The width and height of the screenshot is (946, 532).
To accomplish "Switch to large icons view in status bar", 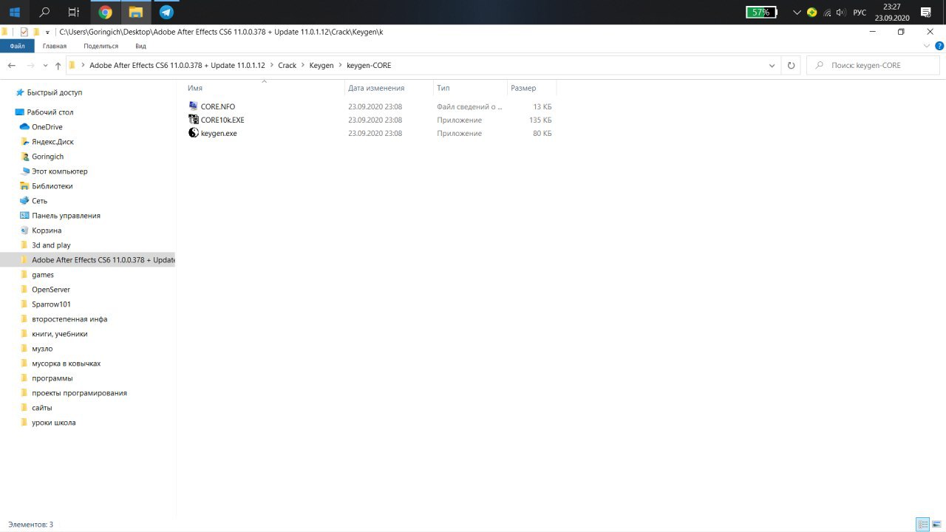I will 936,525.
